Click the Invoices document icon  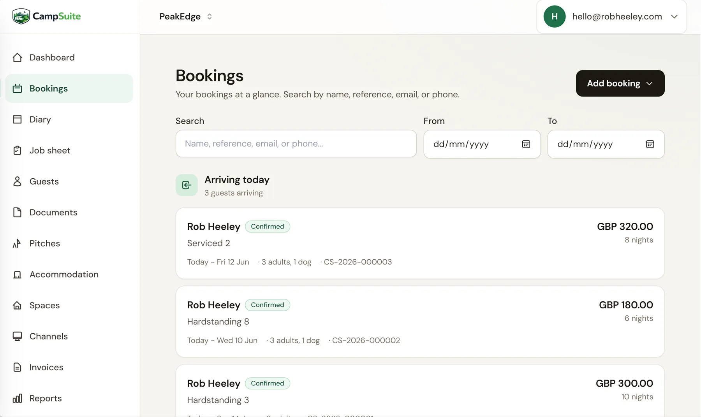point(17,367)
